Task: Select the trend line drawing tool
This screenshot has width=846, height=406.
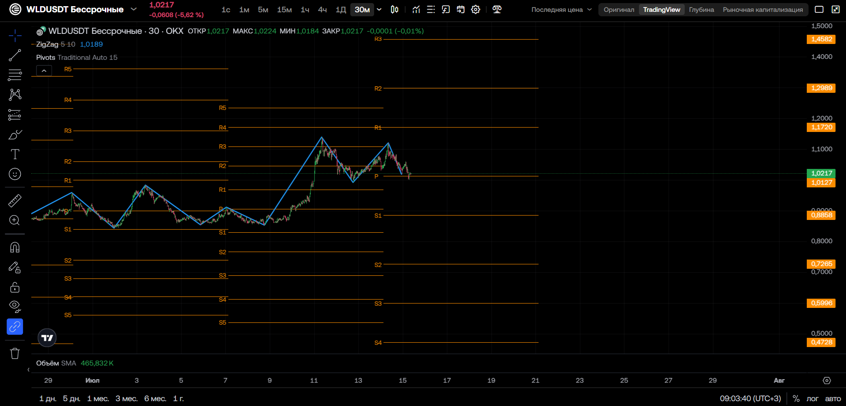Action: pos(15,55)
